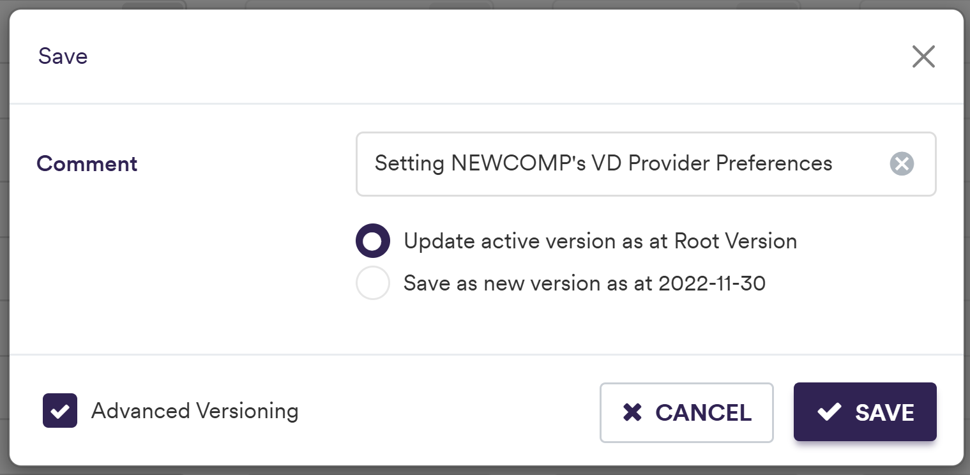Click the word "Preferences" in the comment text
This screenshot has width=970, height=475.
point(774,163)
